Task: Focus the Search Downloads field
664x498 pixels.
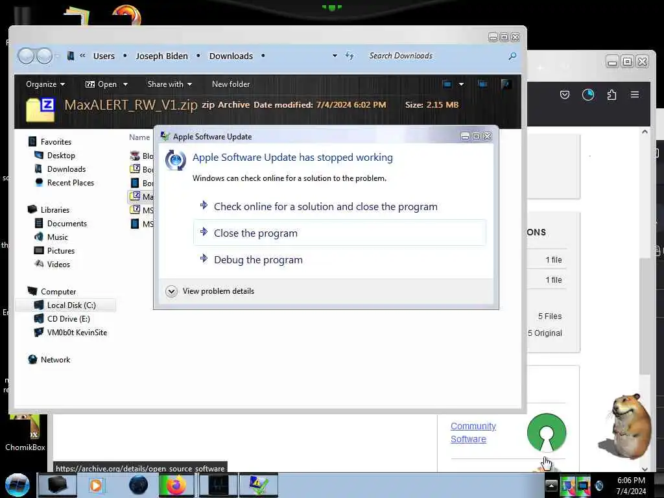Action: [x=436, y=56]
